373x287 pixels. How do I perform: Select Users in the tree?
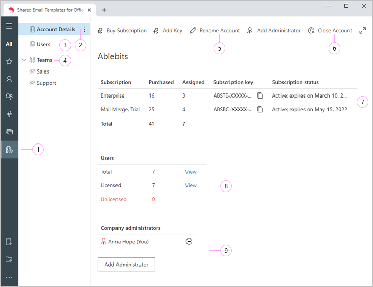click(40, 44)
